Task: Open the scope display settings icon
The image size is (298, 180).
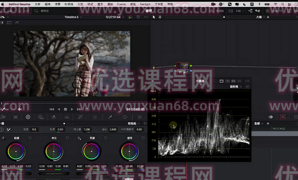Action: [247, 87]
